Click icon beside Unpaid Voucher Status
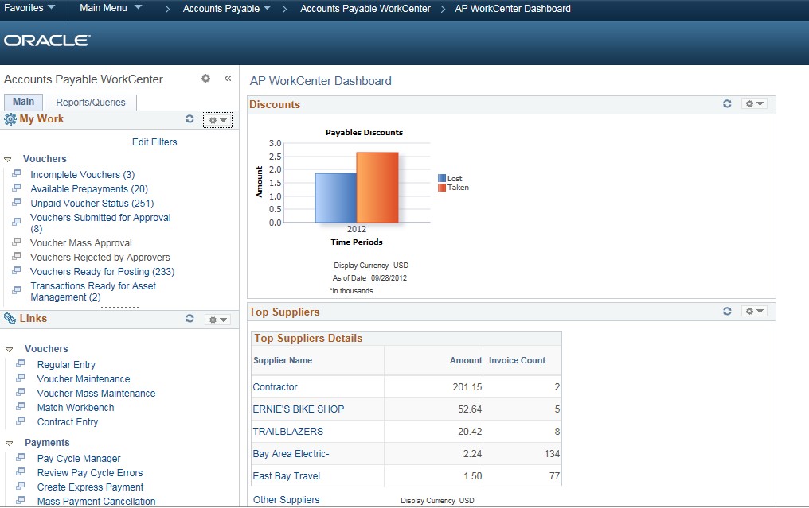Image resolution: width=809 pixels, height=508 pixels. point(17,202)
